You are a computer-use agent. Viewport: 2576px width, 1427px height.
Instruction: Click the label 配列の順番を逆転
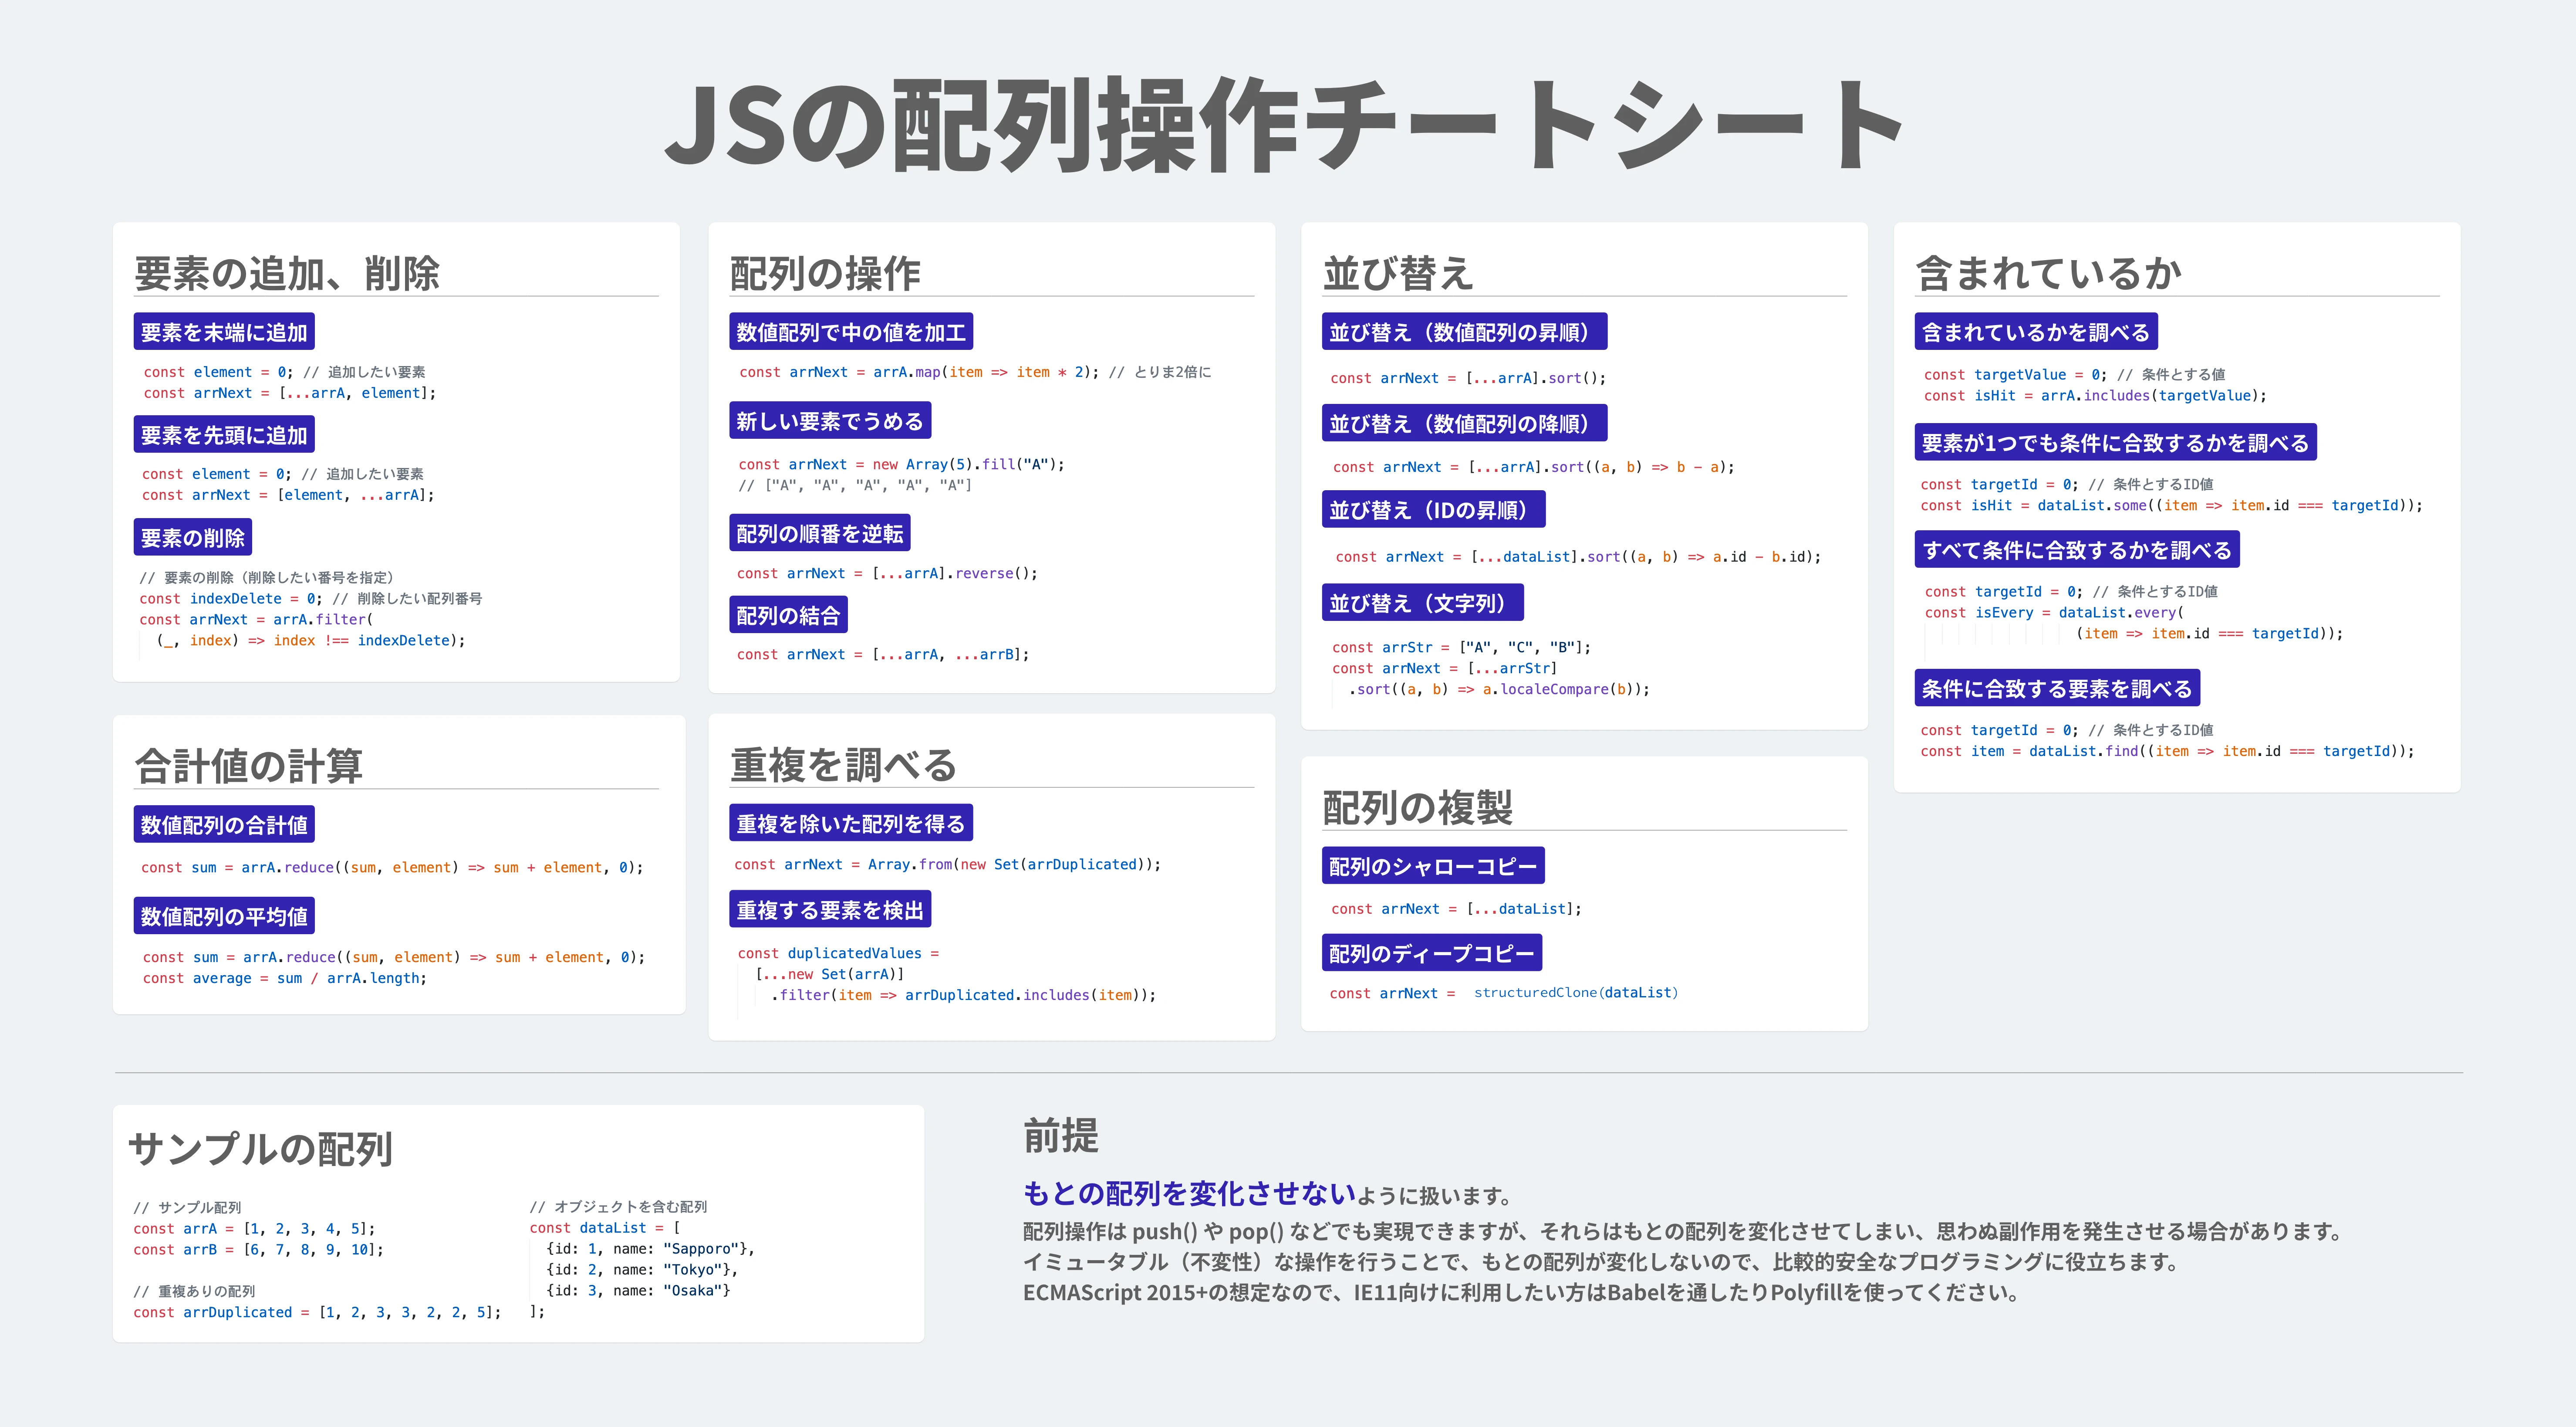pyautogui.click(x=820, y=533)
